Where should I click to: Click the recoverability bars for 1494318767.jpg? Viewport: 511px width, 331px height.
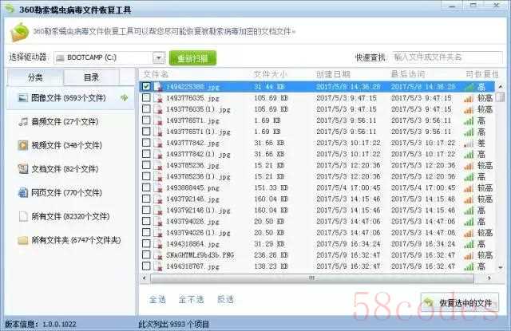[x=469, y=266]
